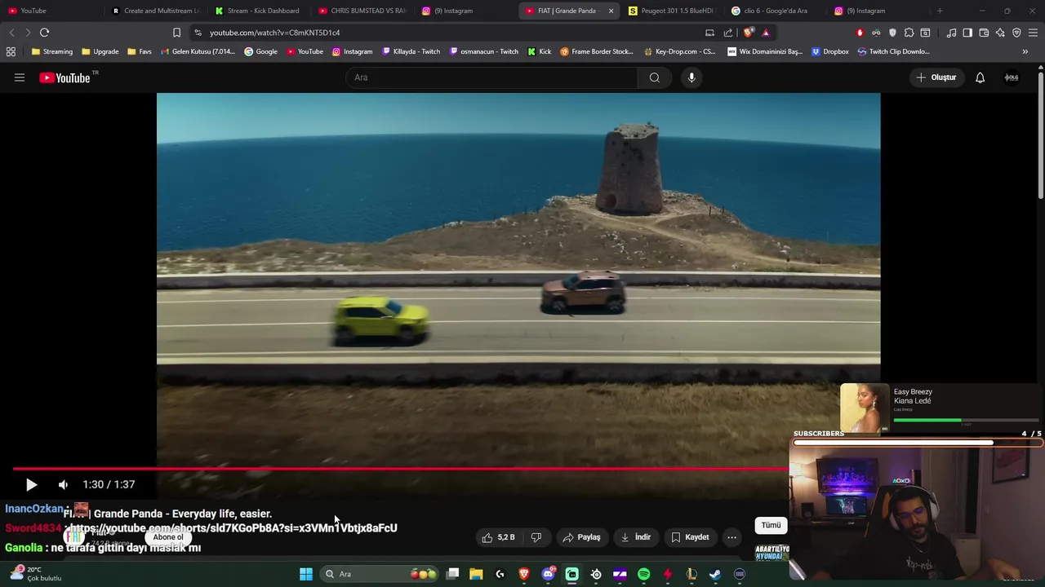The image size is (1045, 587).
Task: Play the paused video
Action: click(x=31, y=484)
